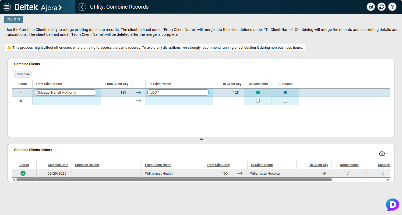
Task: Click the Refresh icon in the top bar
Action: click(x=382, y=7)
